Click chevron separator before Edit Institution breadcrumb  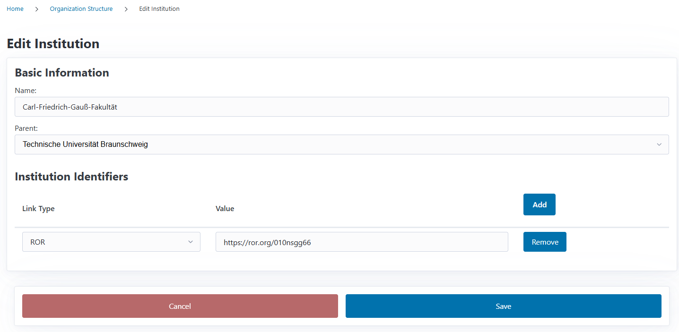[x=126, y=9]
